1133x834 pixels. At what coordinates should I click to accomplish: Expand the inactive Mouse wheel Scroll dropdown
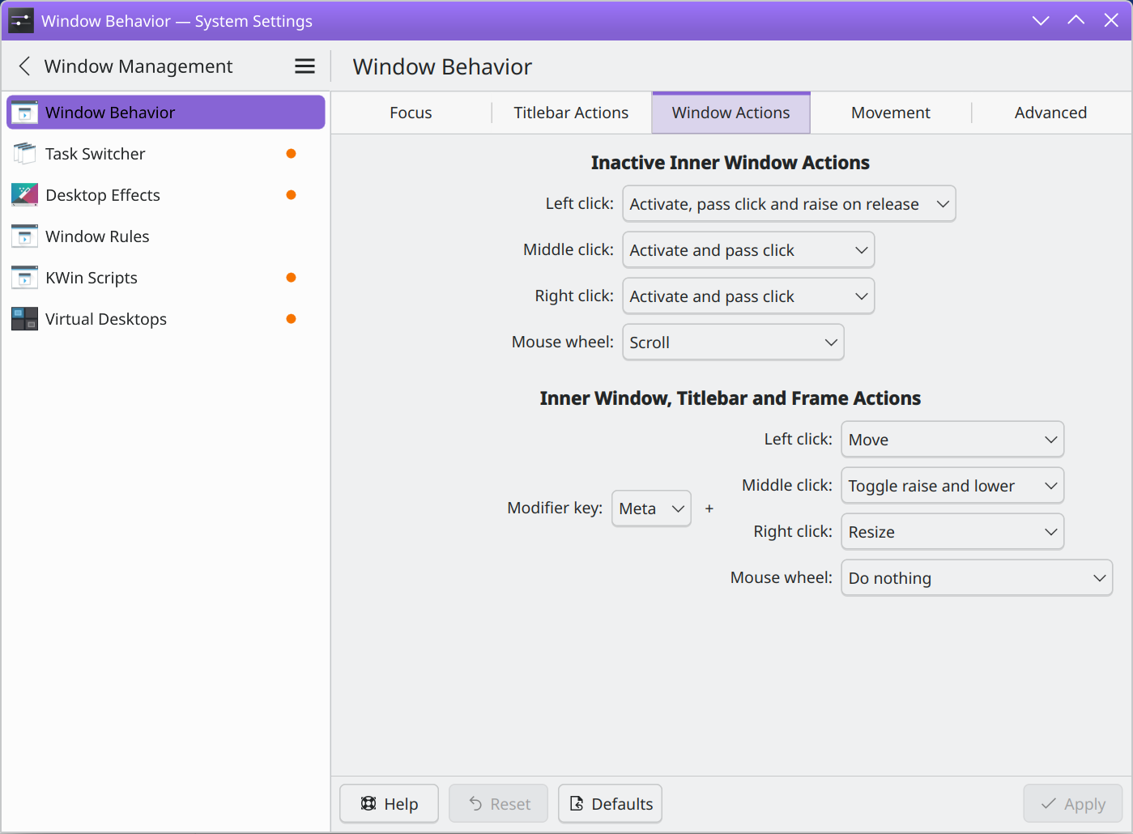(x=732, y=343)
